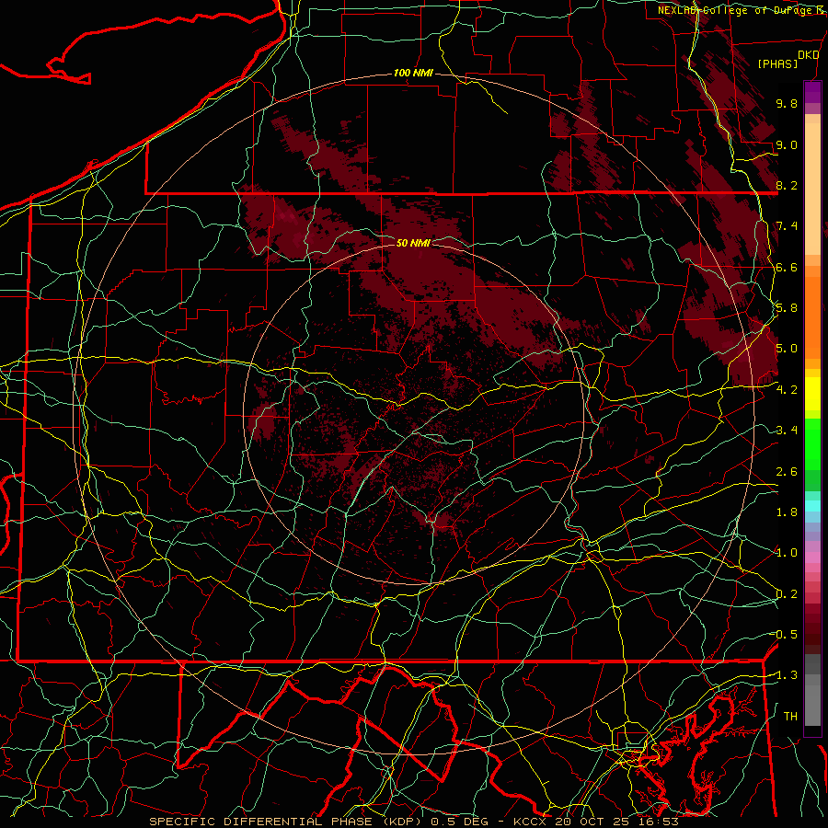Click the 50 NMI range ring label

413,243
